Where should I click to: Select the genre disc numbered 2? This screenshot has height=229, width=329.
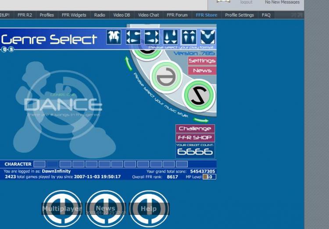pyautogui.click(x=199, y=95)
